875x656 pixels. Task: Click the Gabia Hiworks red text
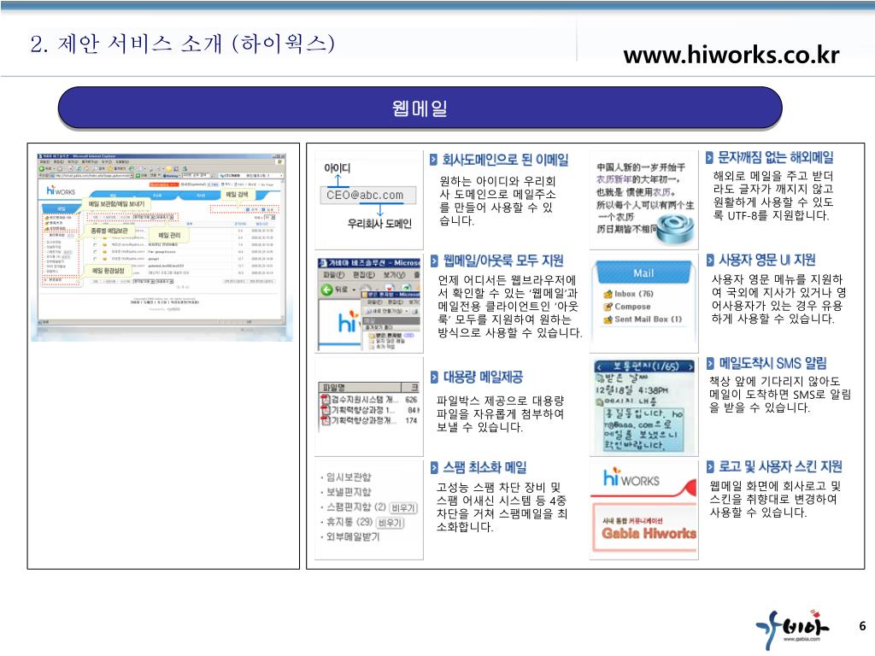tap(649, 533)
